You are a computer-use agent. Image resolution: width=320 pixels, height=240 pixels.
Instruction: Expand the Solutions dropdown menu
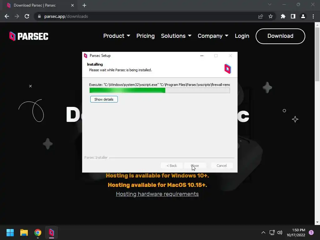coord(176,36)
